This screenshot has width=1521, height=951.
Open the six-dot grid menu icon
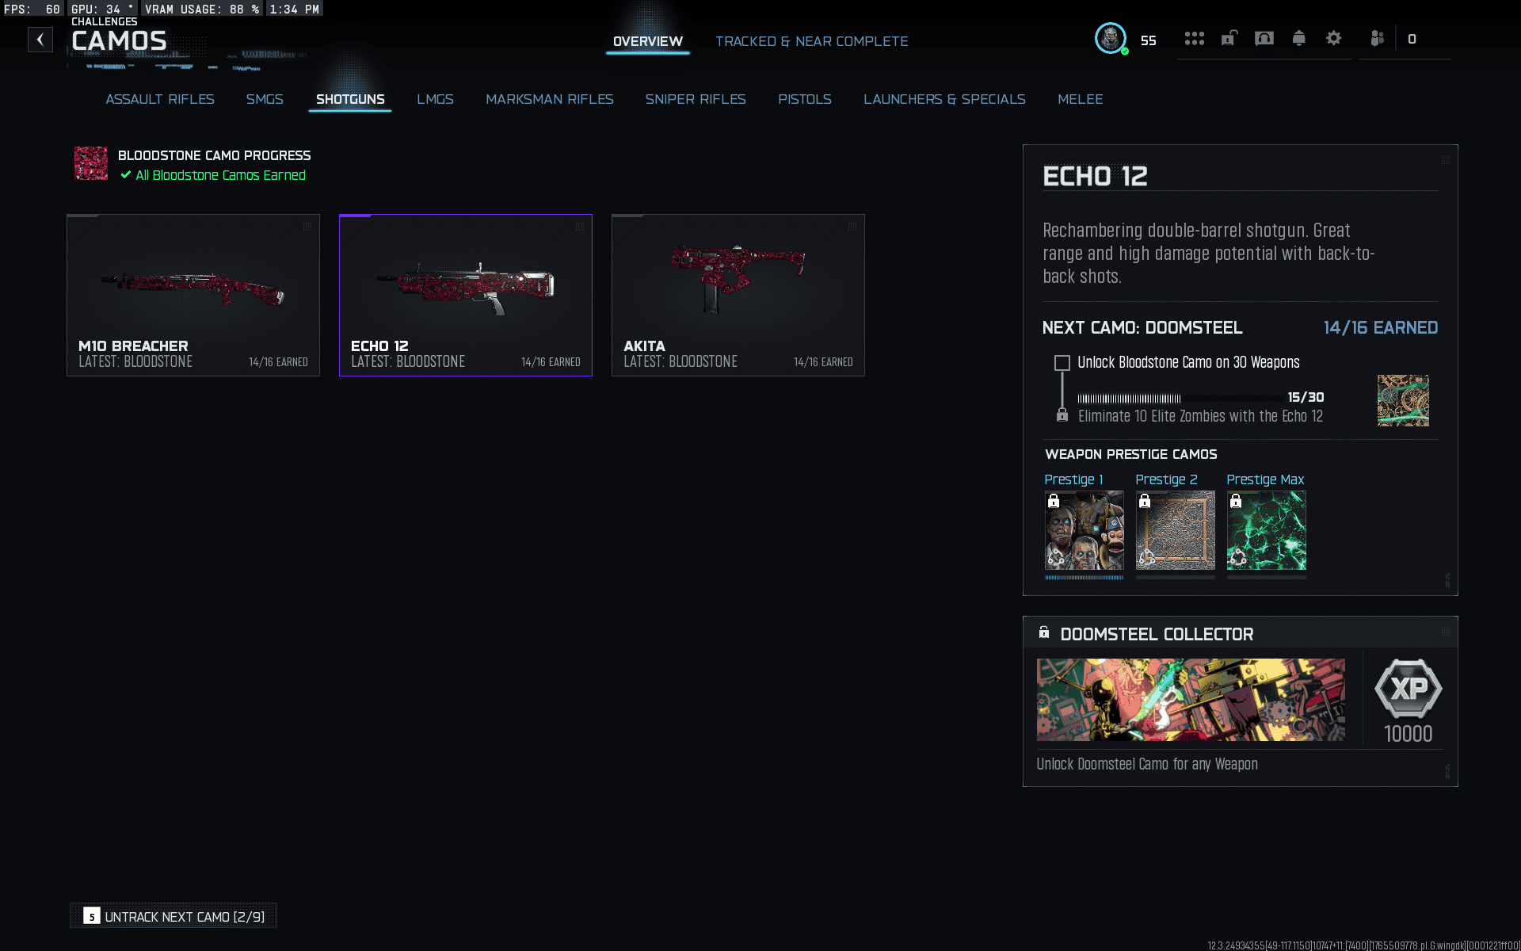pyautogui.click(x=1194, y=39)
